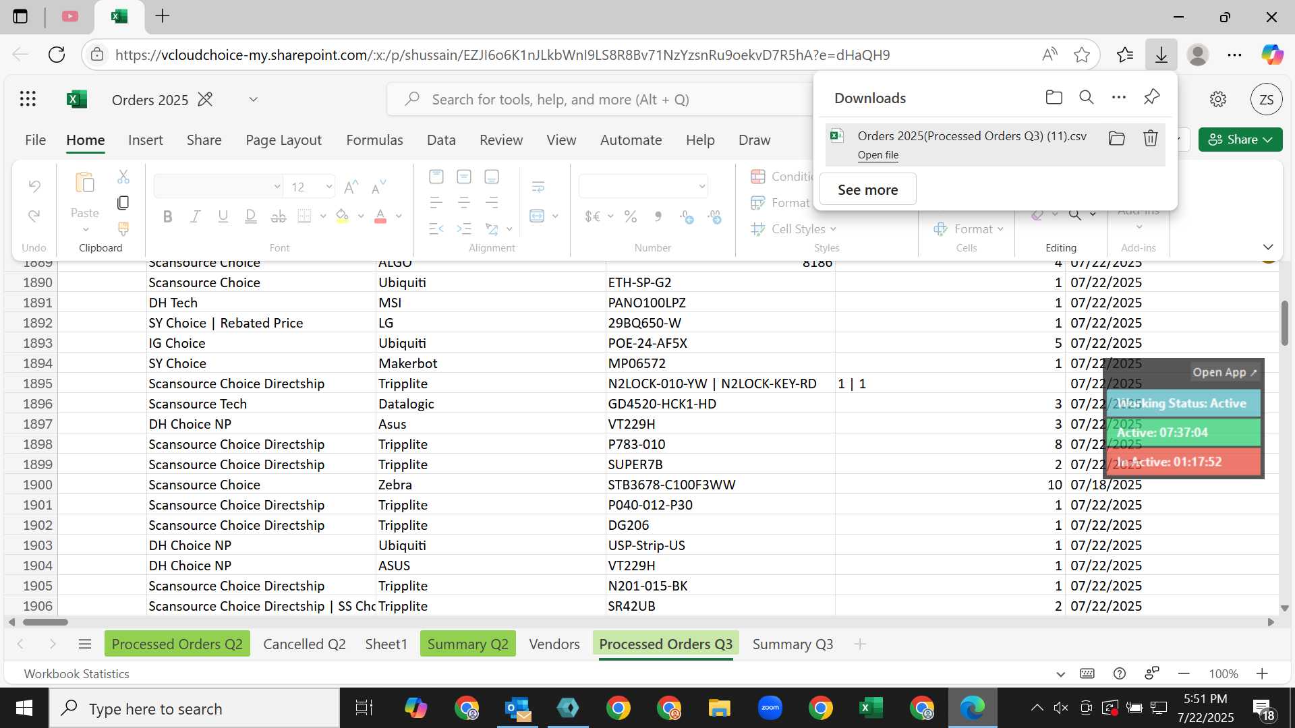
Task: Select the Vendors sheet tab
Action: pos(554,644)
